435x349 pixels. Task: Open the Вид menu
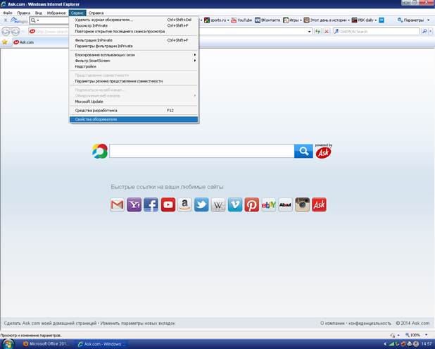click(38, 13)
